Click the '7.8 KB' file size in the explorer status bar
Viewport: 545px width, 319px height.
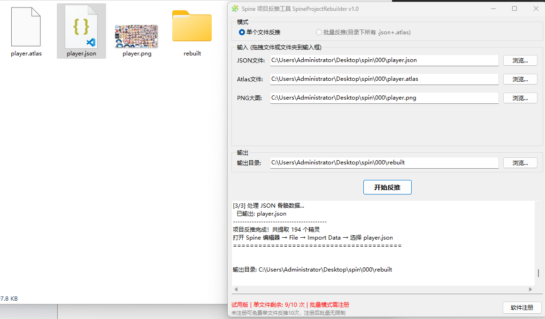9,298
